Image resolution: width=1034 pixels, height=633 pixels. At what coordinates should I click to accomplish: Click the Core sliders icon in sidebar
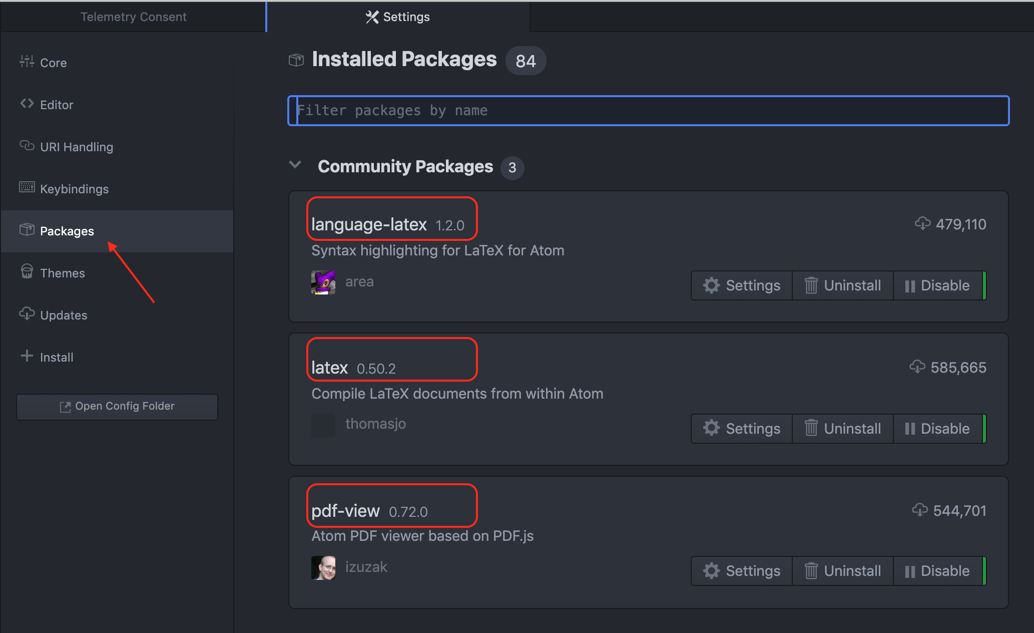point(27,62)
